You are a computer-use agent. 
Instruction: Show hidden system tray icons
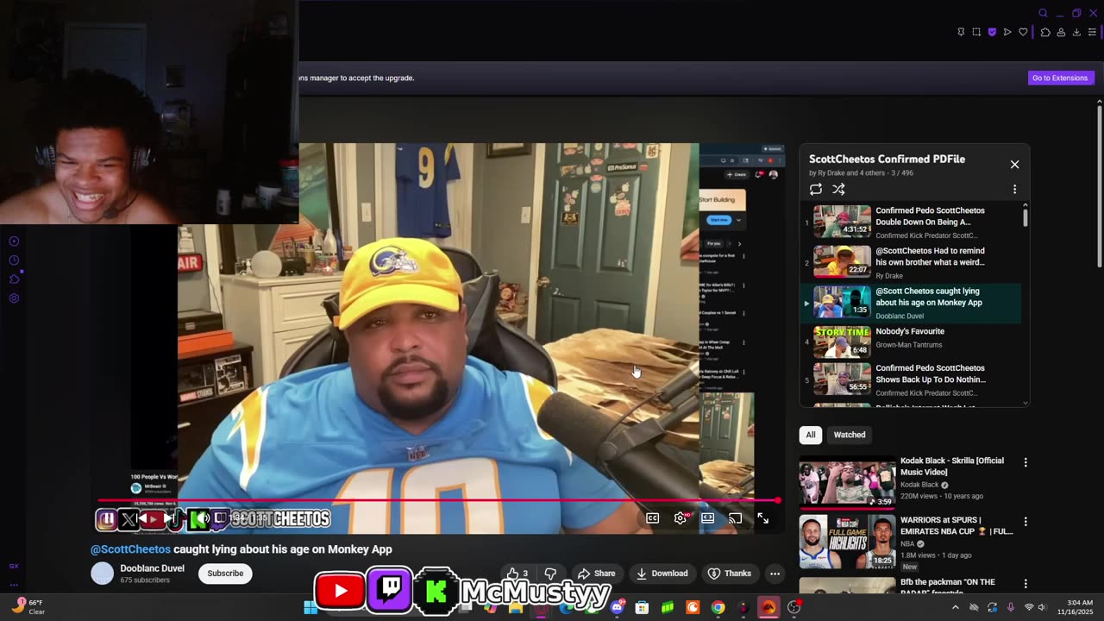click(x=955, y=607)
